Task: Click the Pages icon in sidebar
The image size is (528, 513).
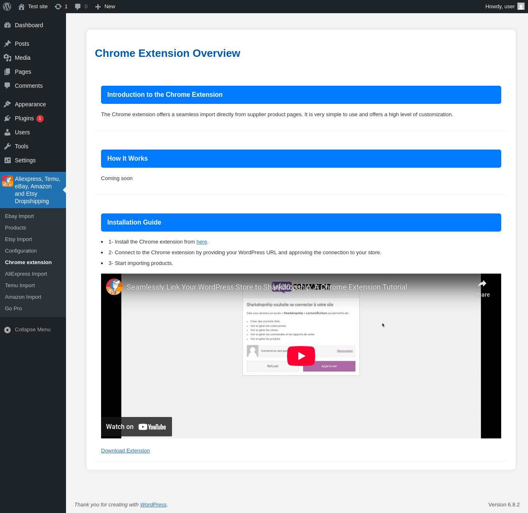Action: [x=7, y=72]
